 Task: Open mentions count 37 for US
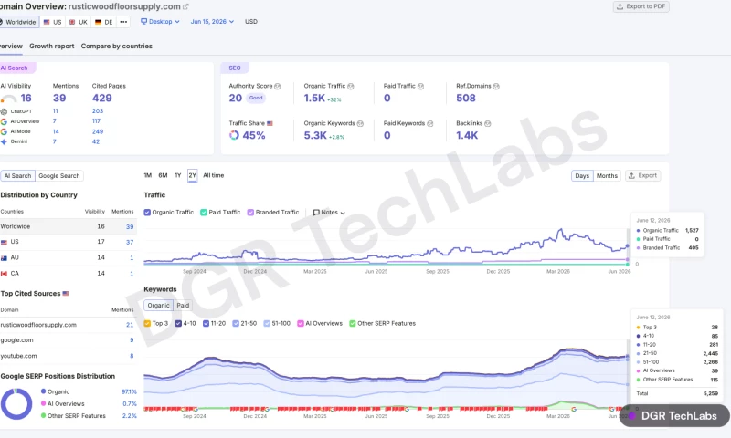coord(130,242)
